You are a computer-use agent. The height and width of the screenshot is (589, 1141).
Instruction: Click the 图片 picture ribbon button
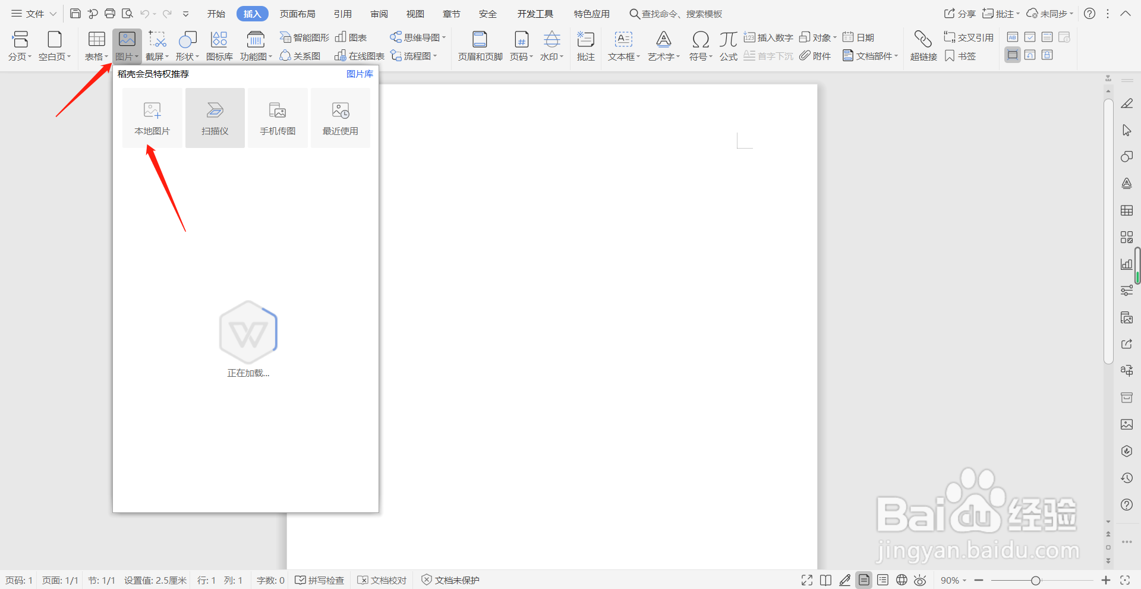click(x=127, y=46)
